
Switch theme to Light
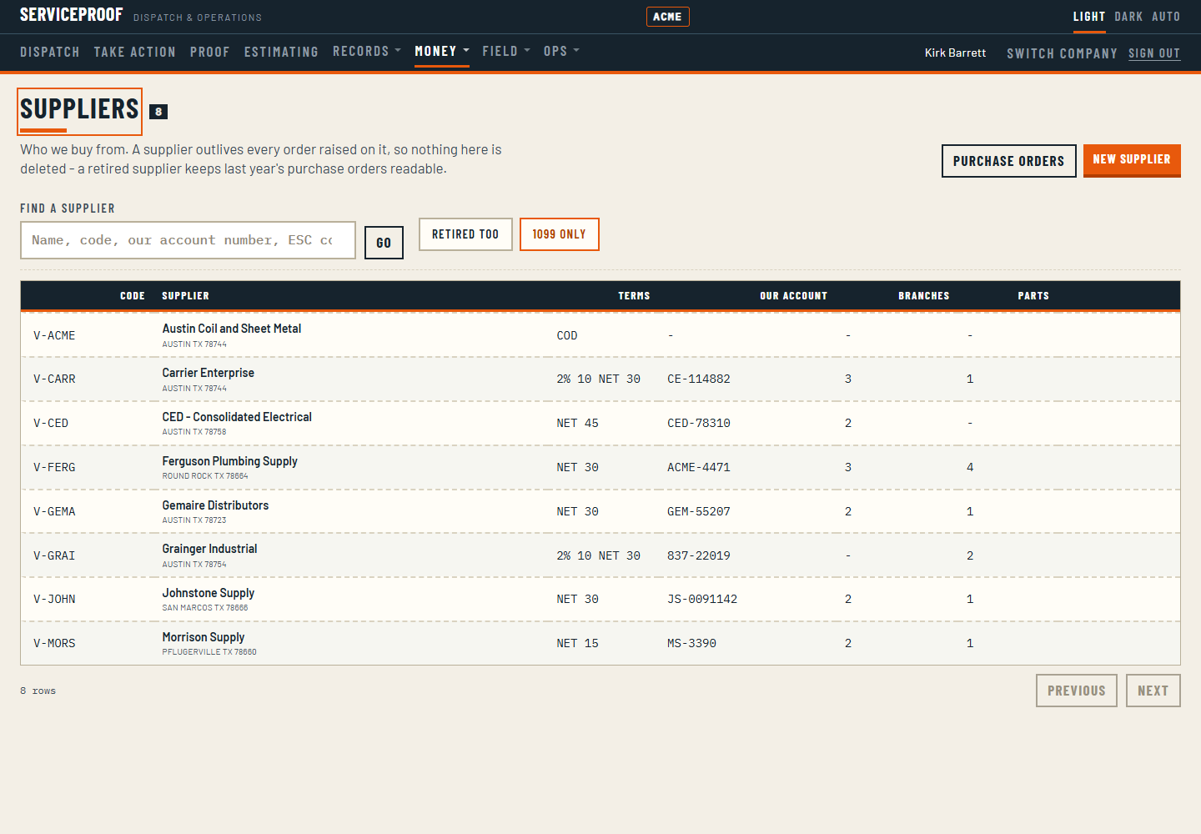pyautogui.click(x=1089, y=17)
